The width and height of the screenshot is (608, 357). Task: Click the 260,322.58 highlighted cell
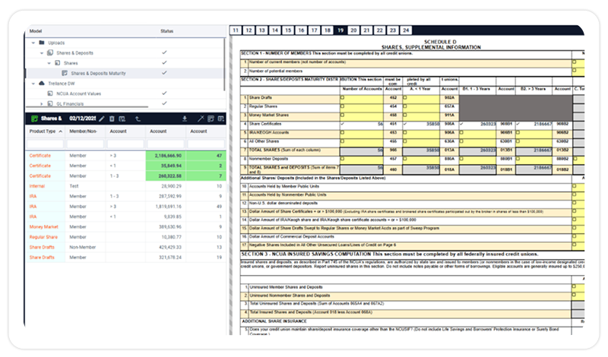pos(166,176)
